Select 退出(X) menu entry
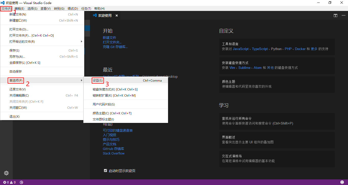 pos(42,116)
